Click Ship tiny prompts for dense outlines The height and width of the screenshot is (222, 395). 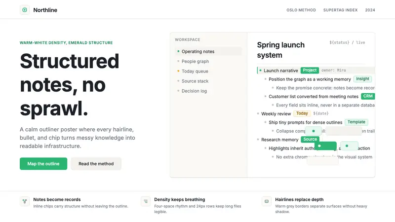[x=305, y=122]
